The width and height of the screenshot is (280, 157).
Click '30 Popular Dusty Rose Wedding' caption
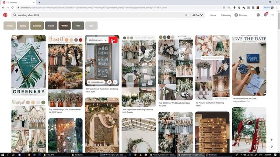(x=210, y=104)
